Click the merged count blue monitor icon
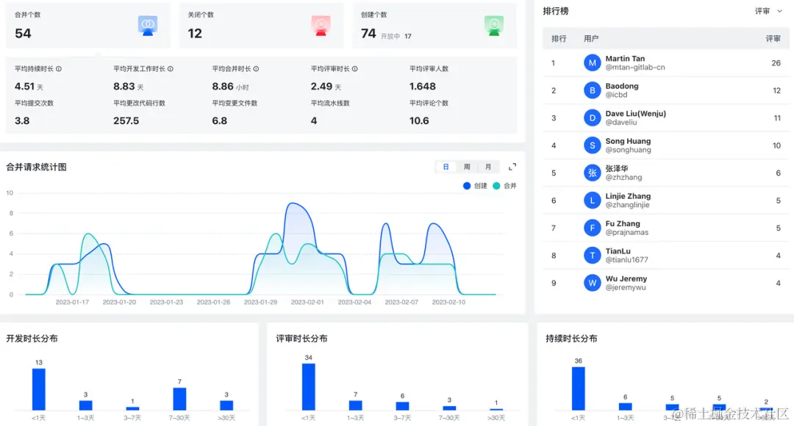The image size is (794, 426). (148, 25)
